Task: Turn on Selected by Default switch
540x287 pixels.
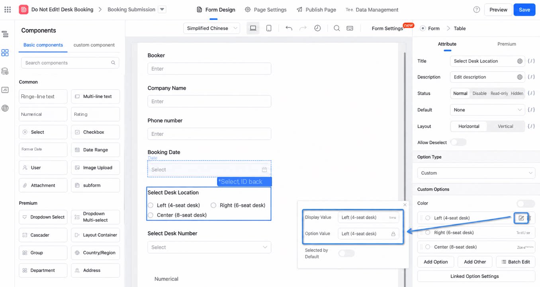Action: click(346, 253)
